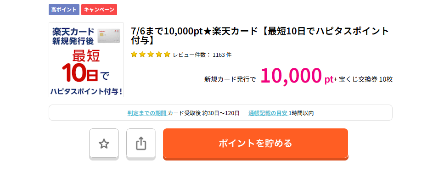Open the 判定までの期間 link
The image size is (444, 177).
tap(147, 113)
